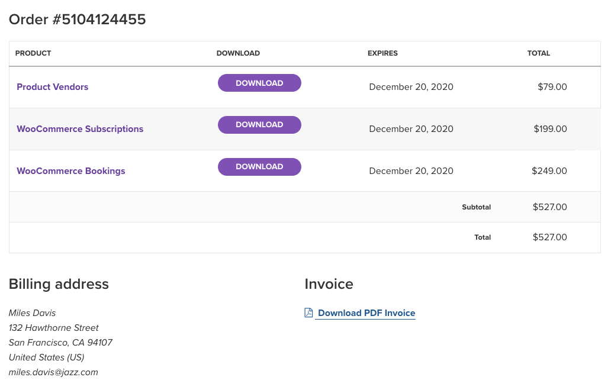Select the DOWNLOAD column header
Viewport: 611px width, 390px height.
[x=238, y=53]
